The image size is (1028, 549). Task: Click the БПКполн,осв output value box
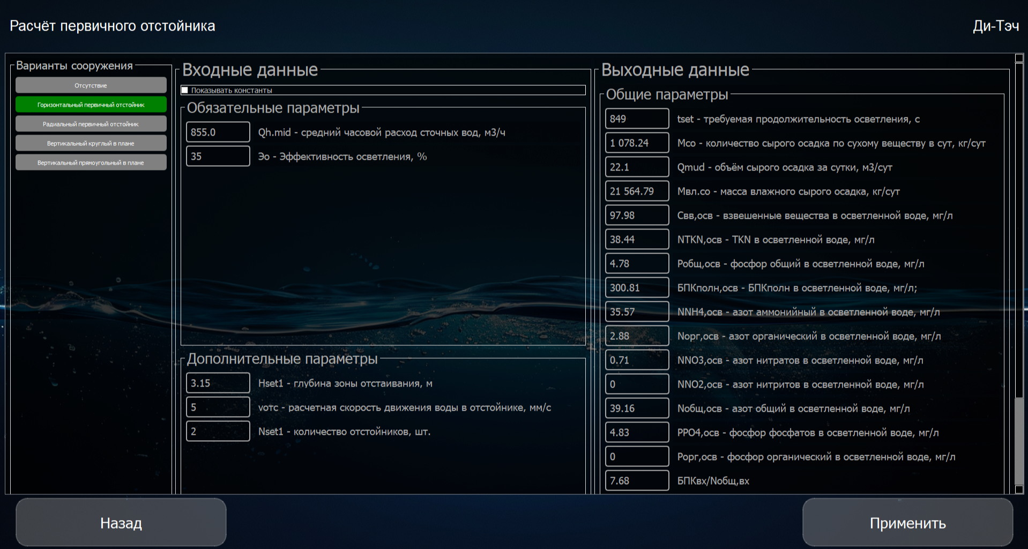[637, 288]
